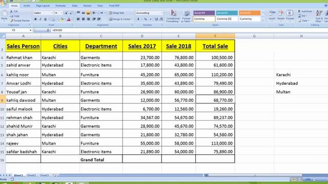Viewport: 328px width, 184px height.
Task: Apply the Comma cell style
Action: point(204,19)
